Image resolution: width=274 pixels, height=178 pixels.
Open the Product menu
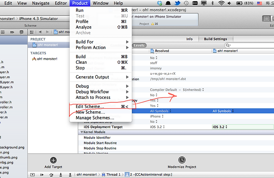80,3
